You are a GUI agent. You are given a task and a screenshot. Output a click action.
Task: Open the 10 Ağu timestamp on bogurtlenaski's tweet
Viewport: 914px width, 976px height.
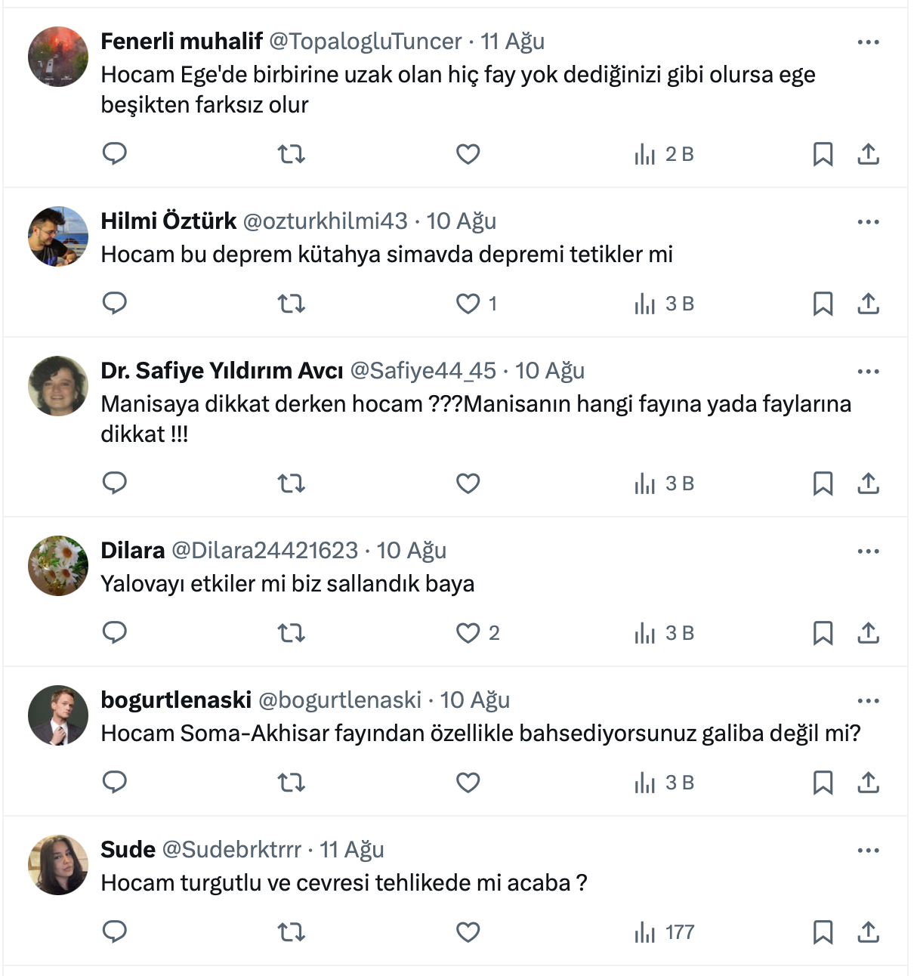474,700
